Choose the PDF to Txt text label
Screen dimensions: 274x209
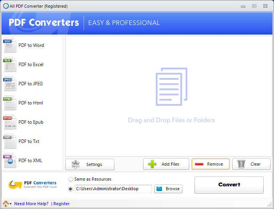pyautogui.click(x=29, y=141)
